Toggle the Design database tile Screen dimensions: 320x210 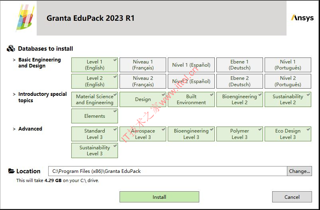tap(143, 99)
